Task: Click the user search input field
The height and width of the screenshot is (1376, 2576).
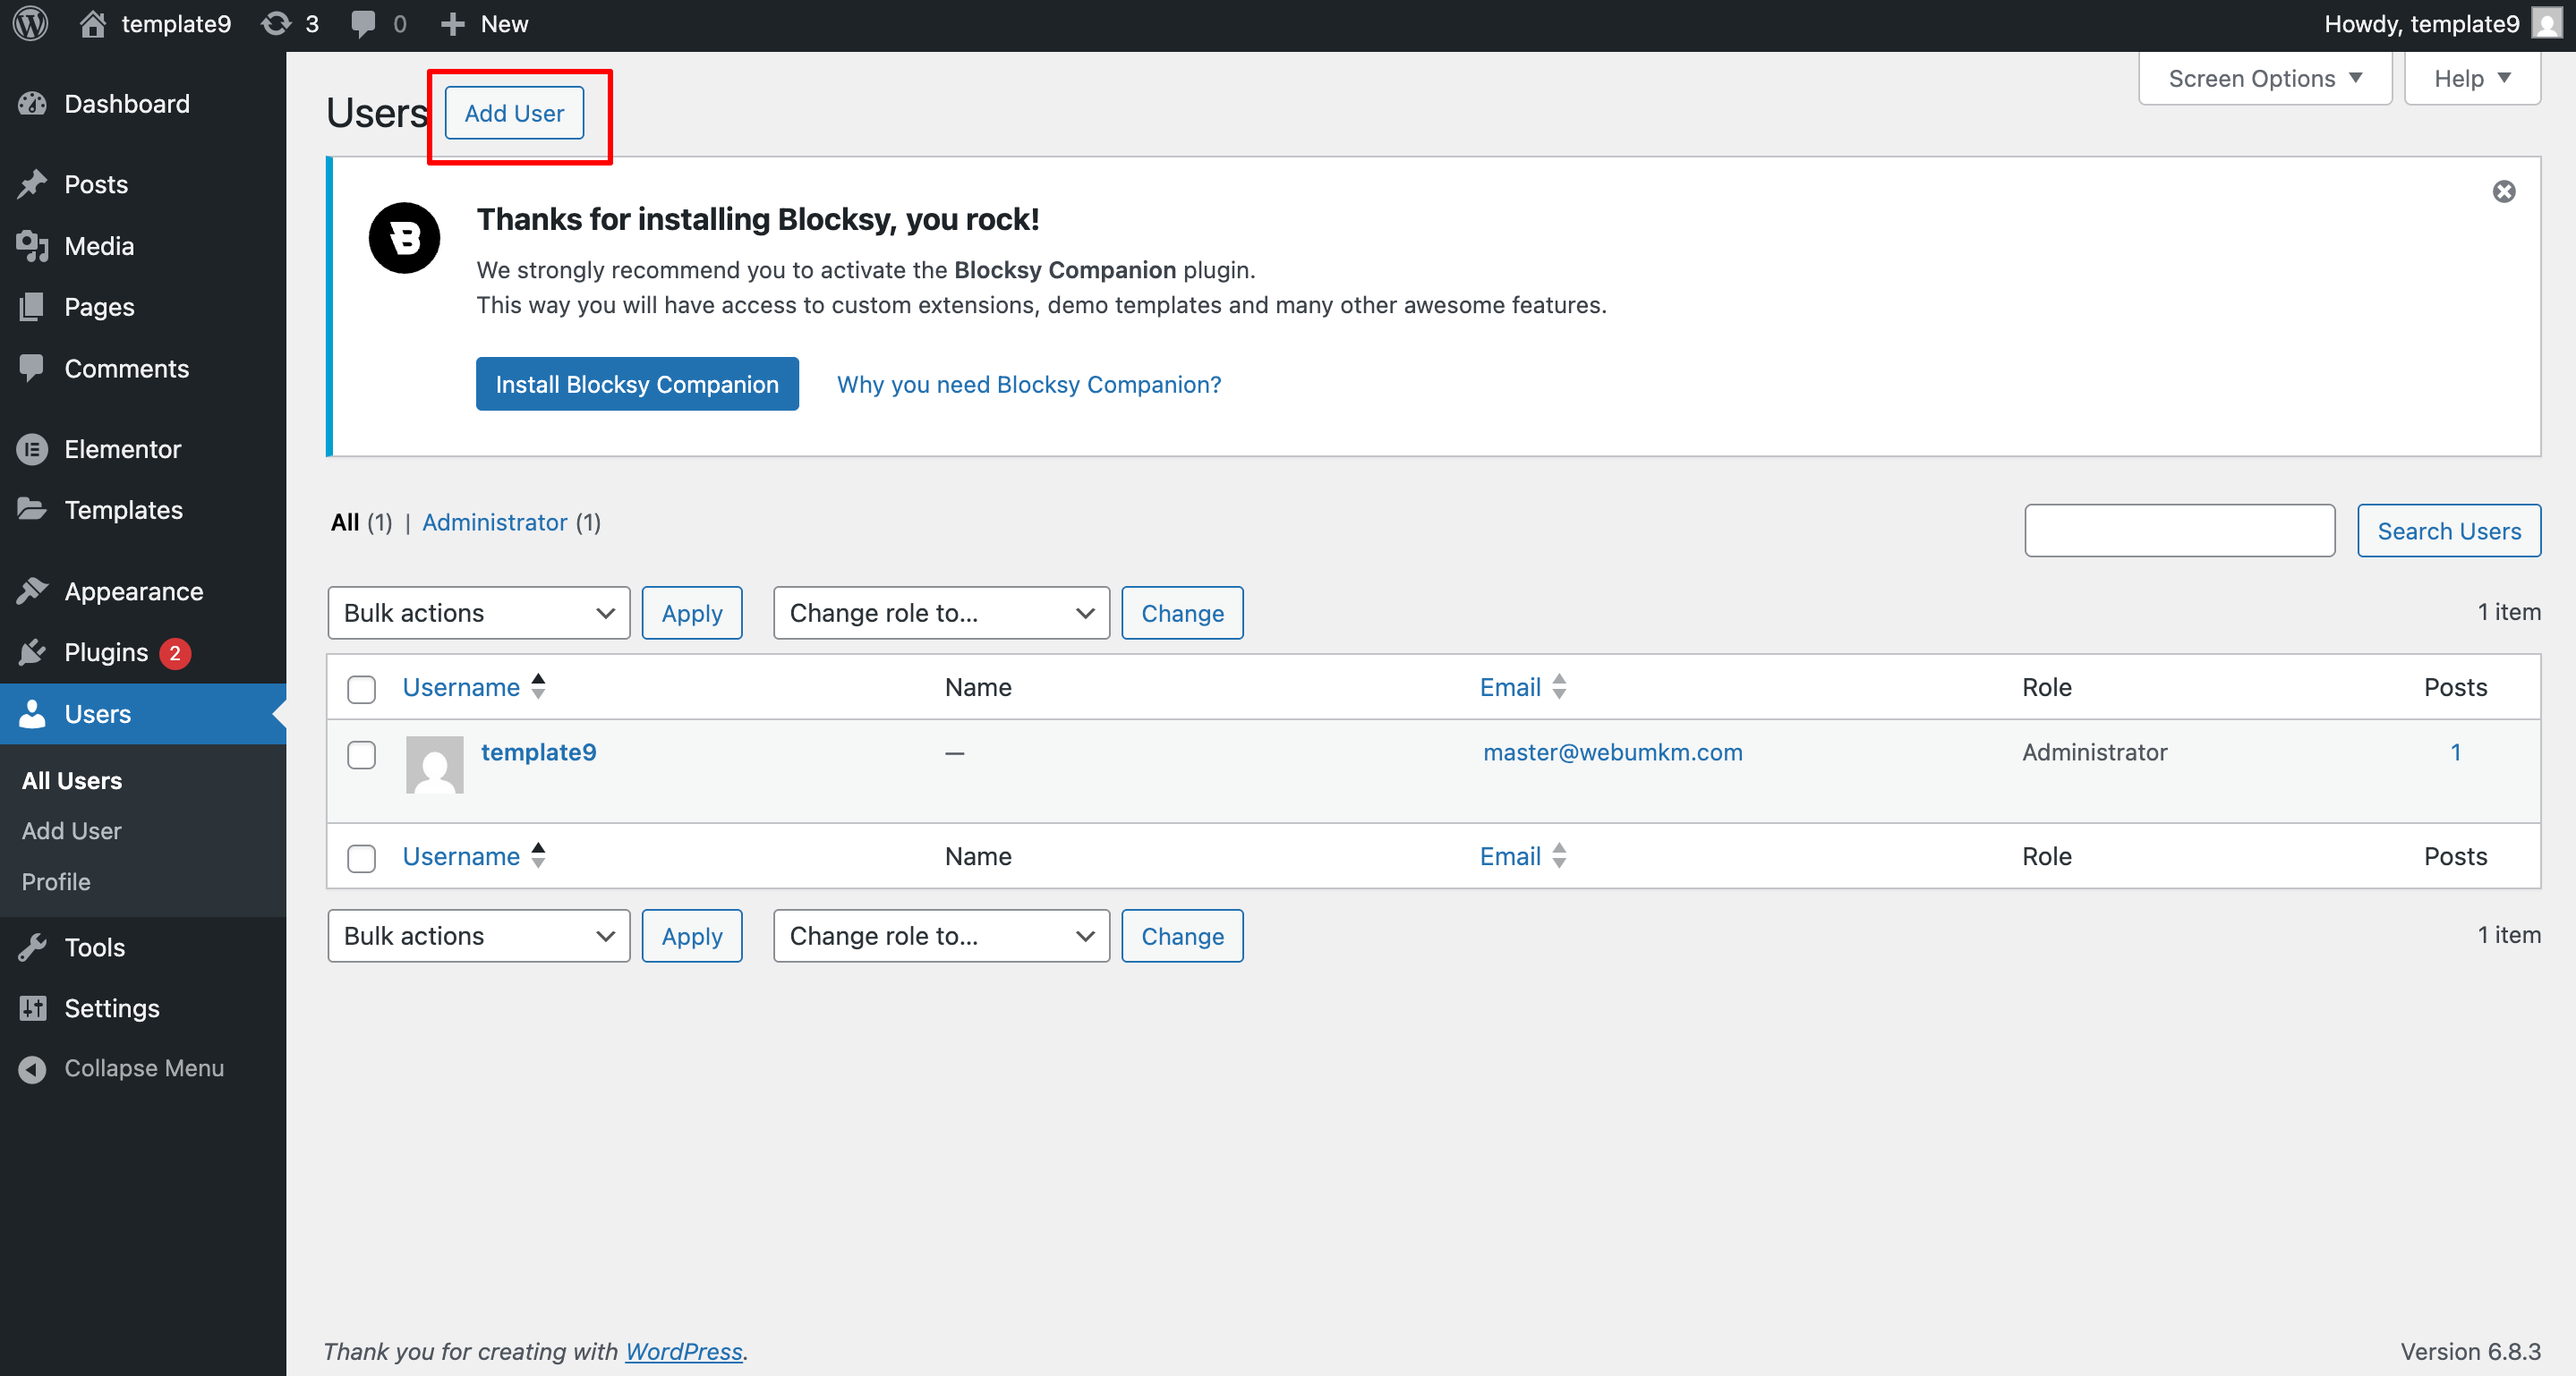Action: click(2179, 531)
